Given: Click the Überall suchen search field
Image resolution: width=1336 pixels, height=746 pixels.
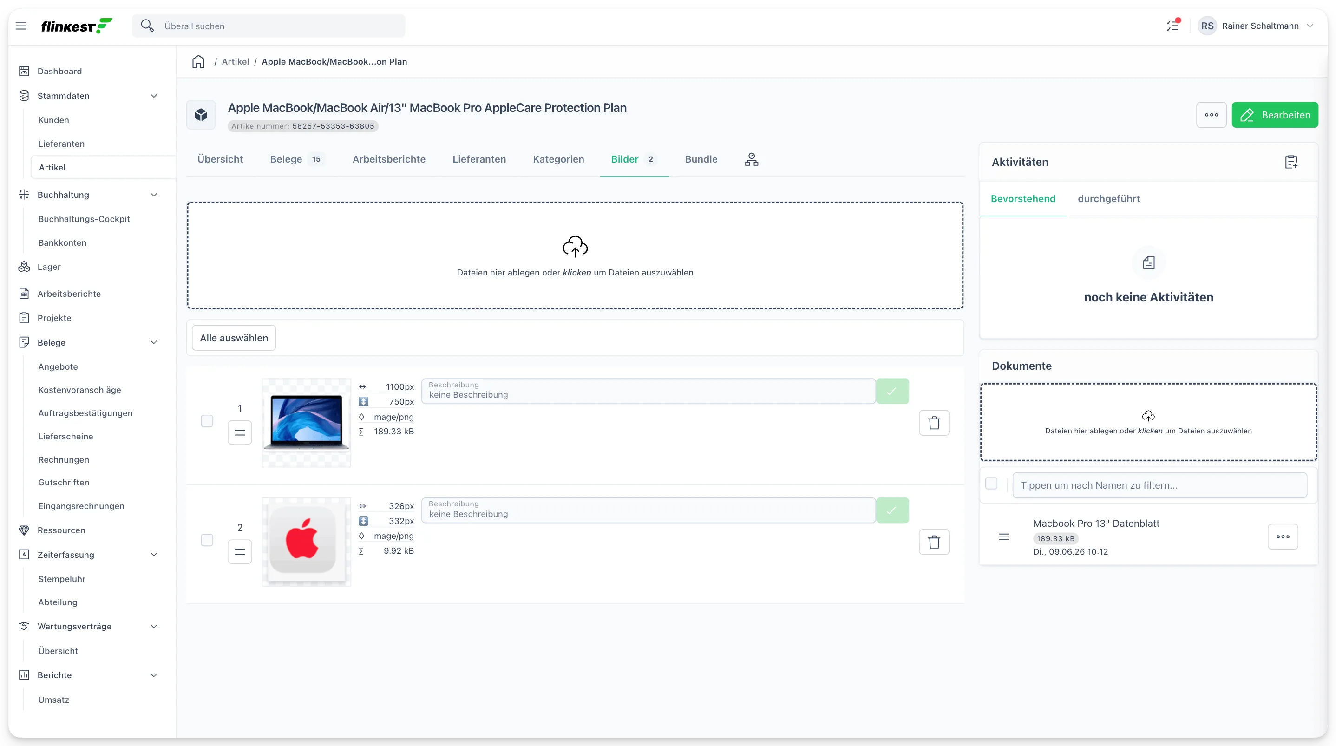Looking at the screenshot, I should click(x=269, y=26).
